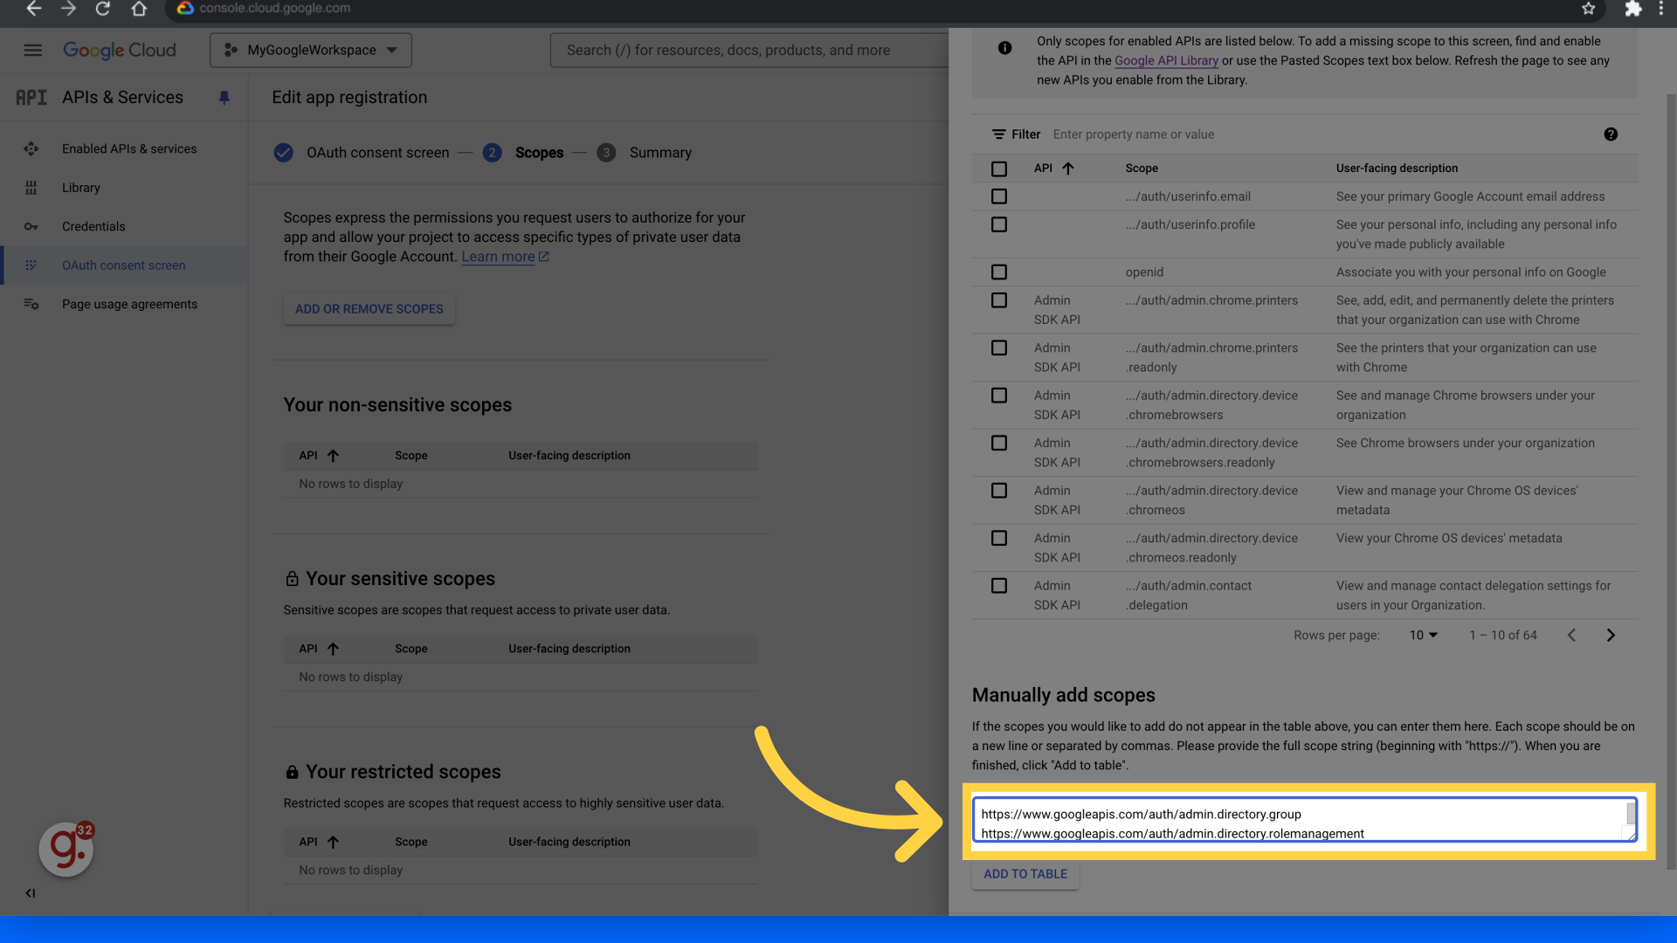Click the browser address bar URL
The width and height of the screenshot is (1677, 943).
275,9
